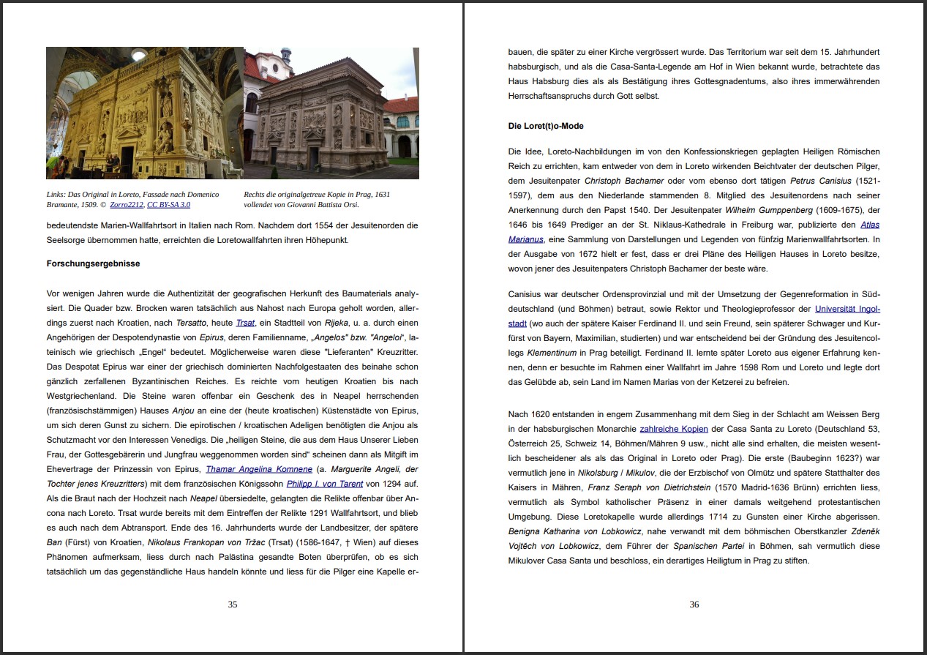The height and width of the screenshot is (655, 927).
Task: Click page number 36
Action: (694, 605)
